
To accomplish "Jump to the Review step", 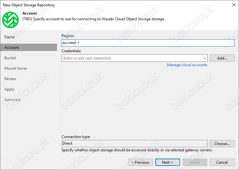I will (x=10, y=79).
